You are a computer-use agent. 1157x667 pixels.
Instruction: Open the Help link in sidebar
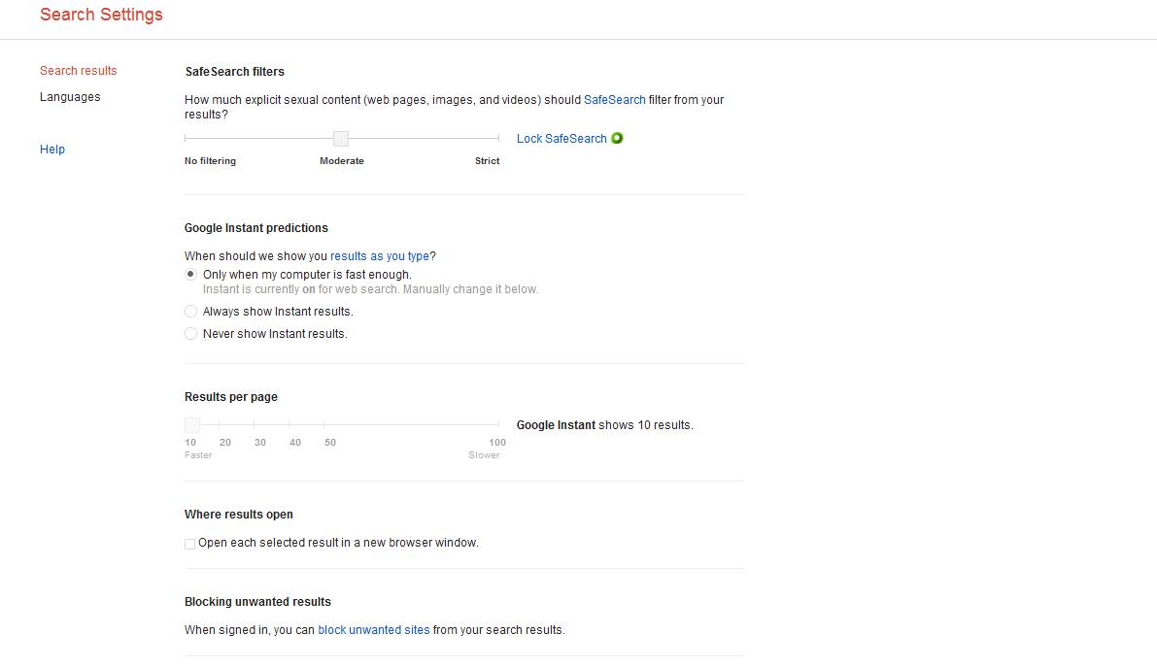(x=52, y=150)
